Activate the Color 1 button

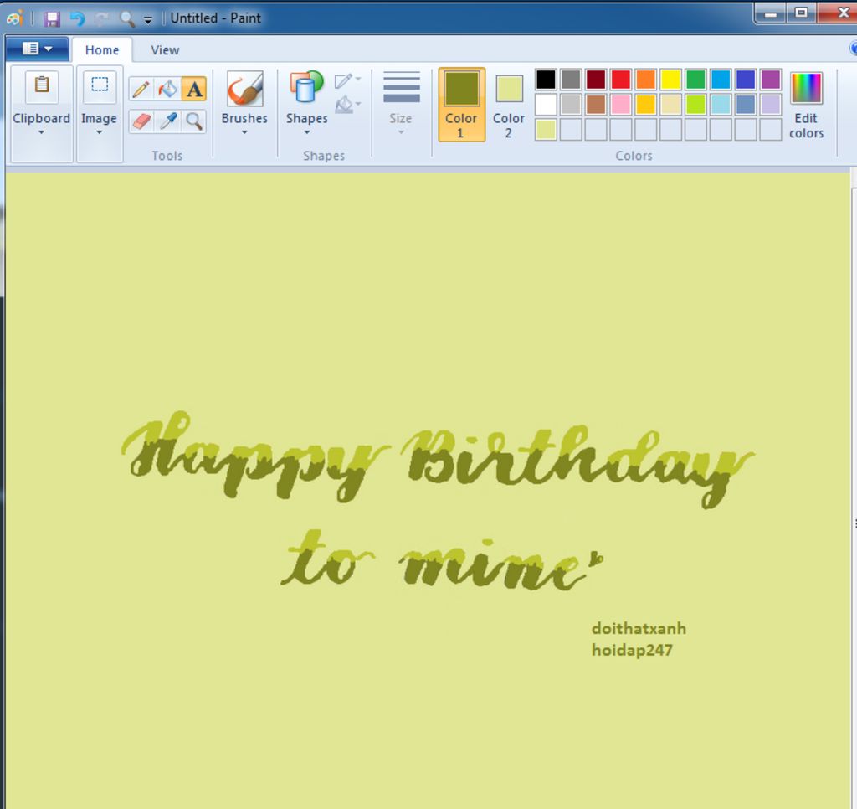click(x=461, y=105)
